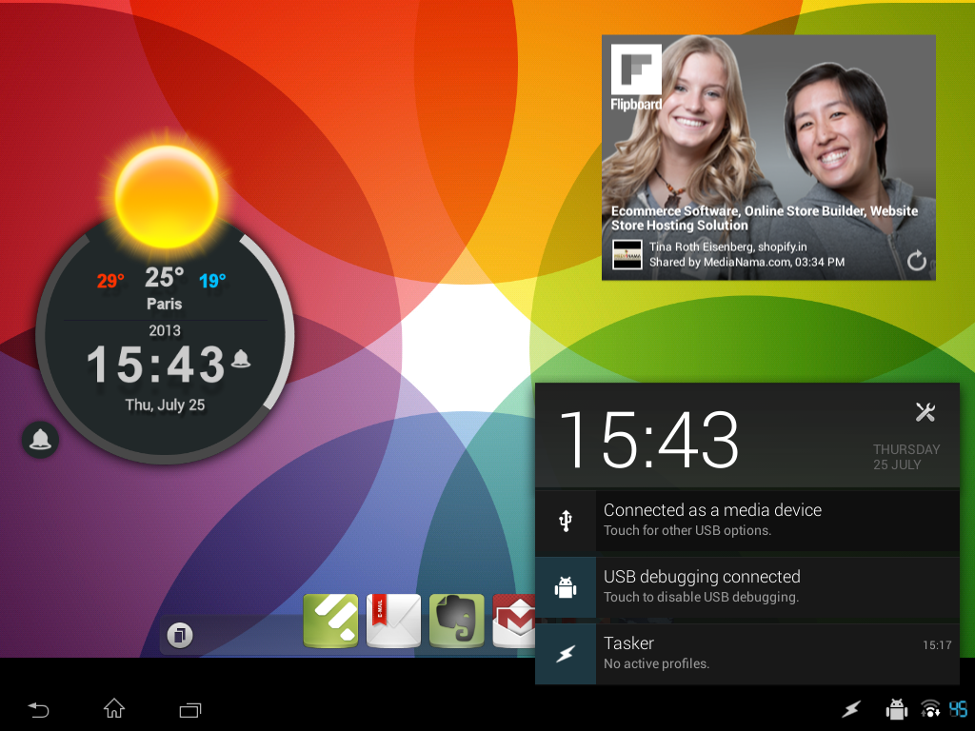Open 'USB debugging connected' notification
This screenshot has width=975, height=731.
pyautogui.click(x=747, y=587)
